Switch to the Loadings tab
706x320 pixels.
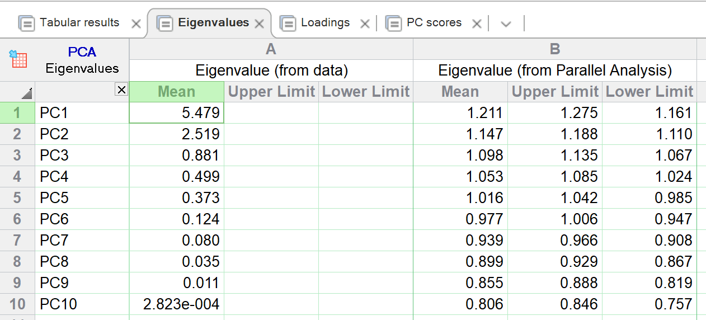[x=325, y=23]
